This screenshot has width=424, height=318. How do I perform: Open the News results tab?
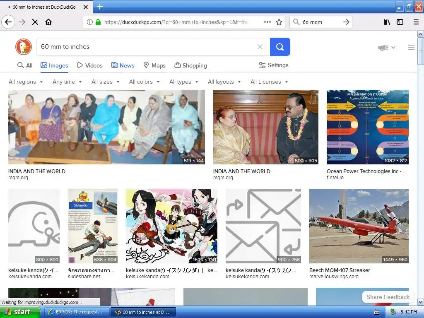tap(123, 65)
